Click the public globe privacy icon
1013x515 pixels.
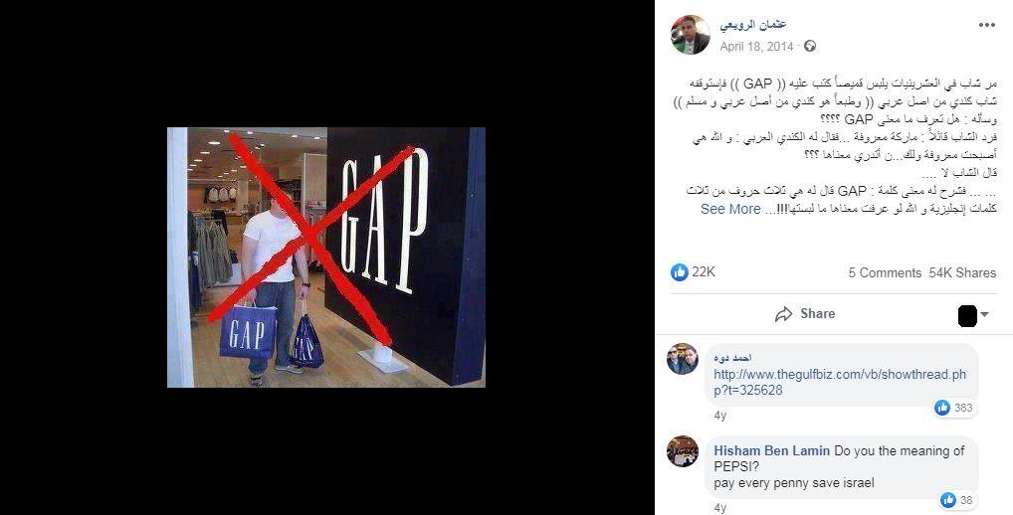[809, 46]
